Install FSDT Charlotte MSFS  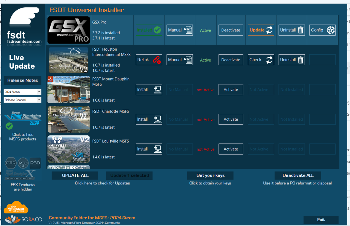tap(149, 119)
